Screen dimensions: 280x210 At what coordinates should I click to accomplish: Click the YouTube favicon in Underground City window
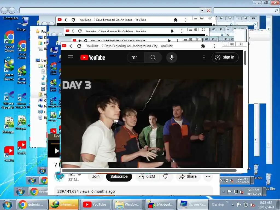click(x=64, y=46)
